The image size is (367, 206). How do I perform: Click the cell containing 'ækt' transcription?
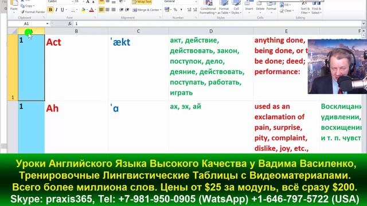[138, 68]
